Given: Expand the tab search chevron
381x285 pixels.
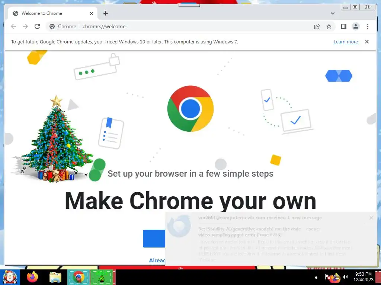Looking at the screenshot, I should [333, 13].
